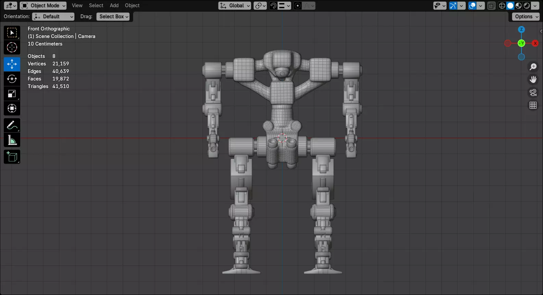543x295 pixels.
Task: Select the Scale tool
Action: (x=12, y=94)
